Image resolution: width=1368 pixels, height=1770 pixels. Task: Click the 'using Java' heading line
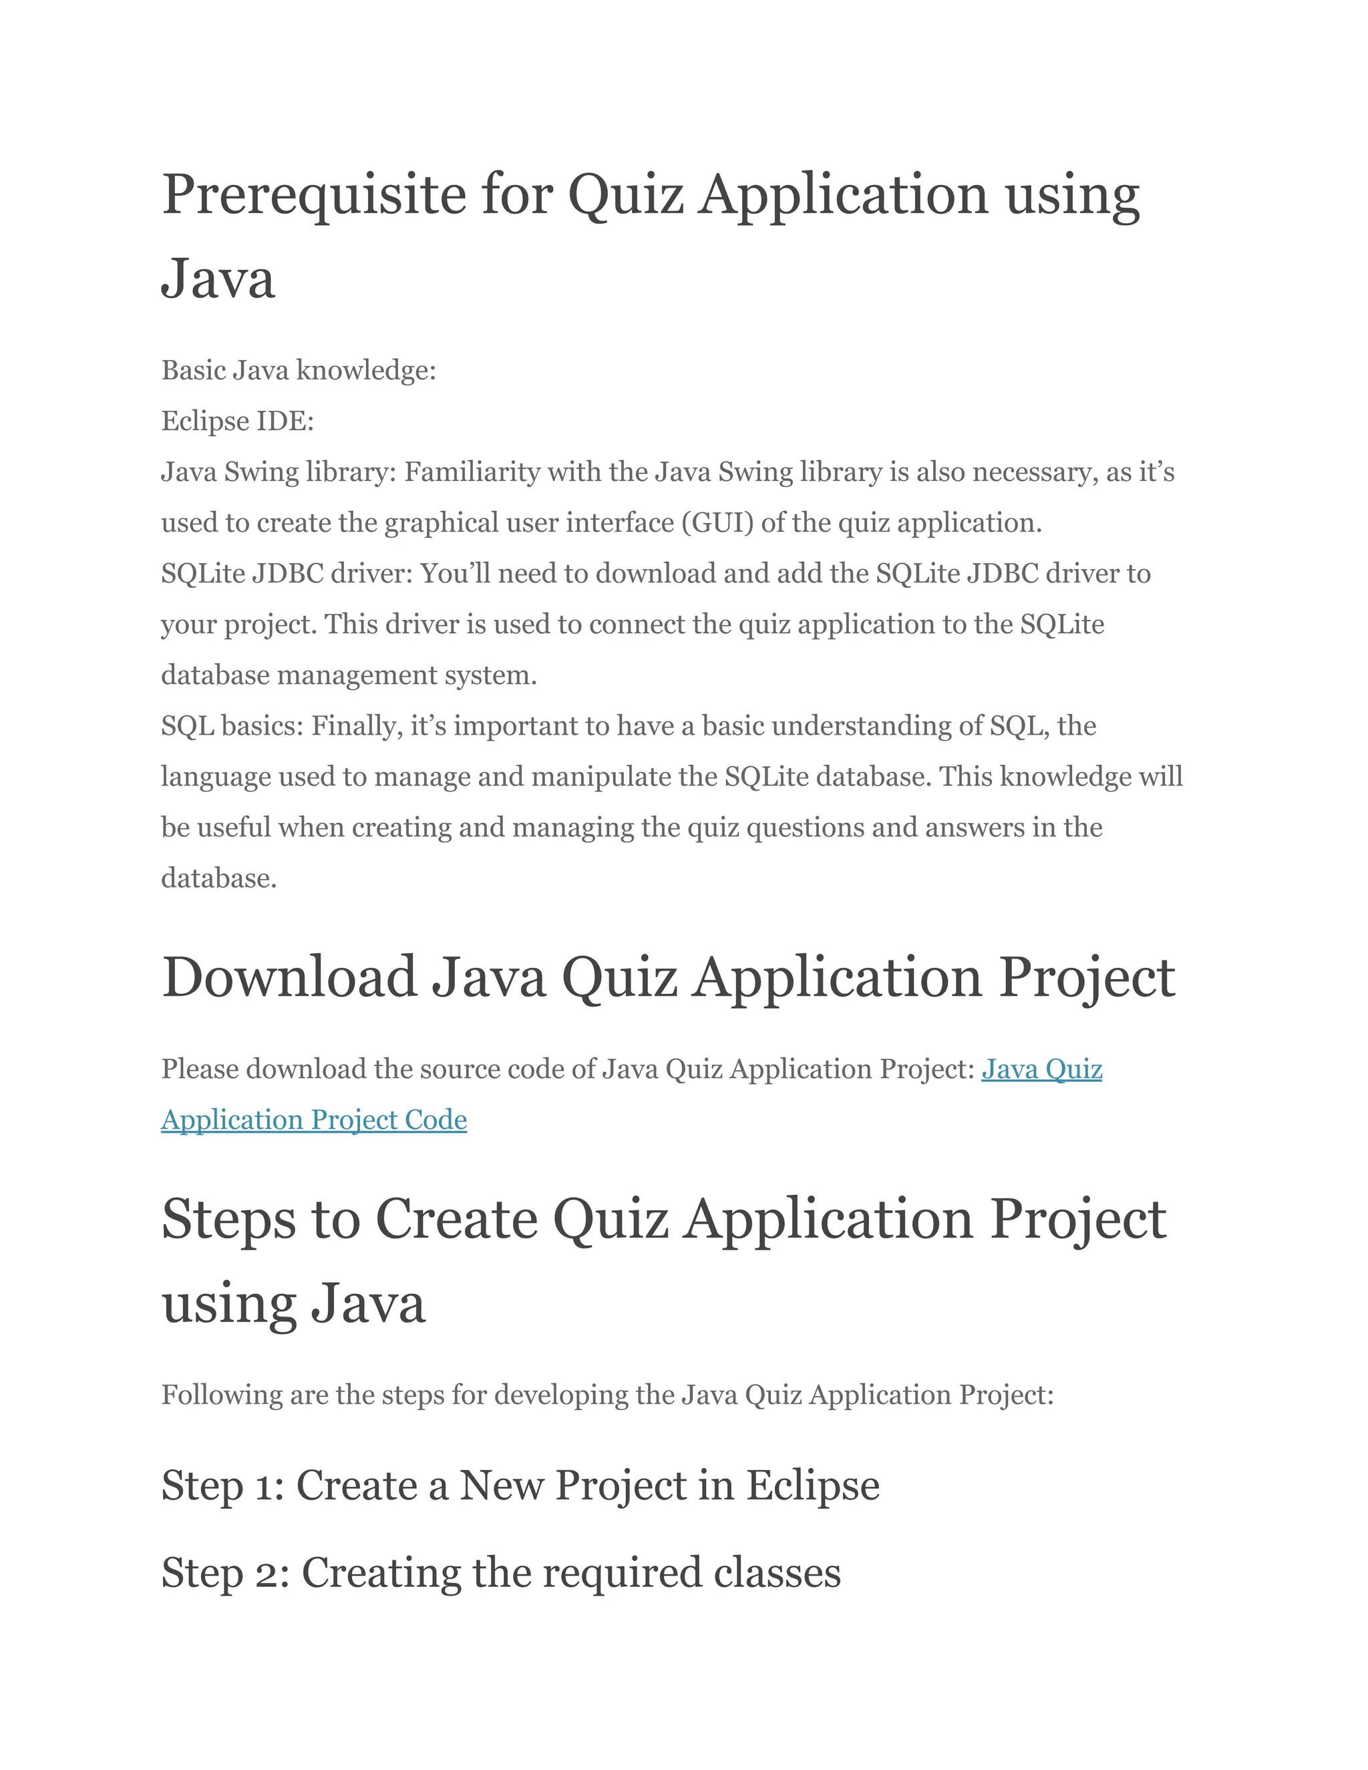[x=293, y=1303]
